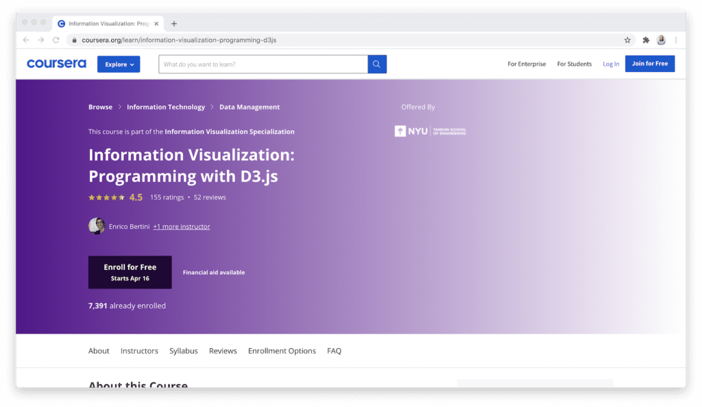Screen dimensions: 702x407
Task: Close the Information Visualization tab
Action: (156, 24)
